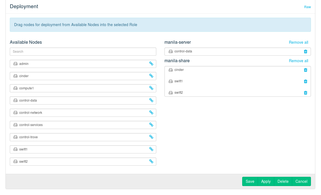321x195 pixels.
Task: Click the link icon beside compute1
Action: click(x=151, y=88)
